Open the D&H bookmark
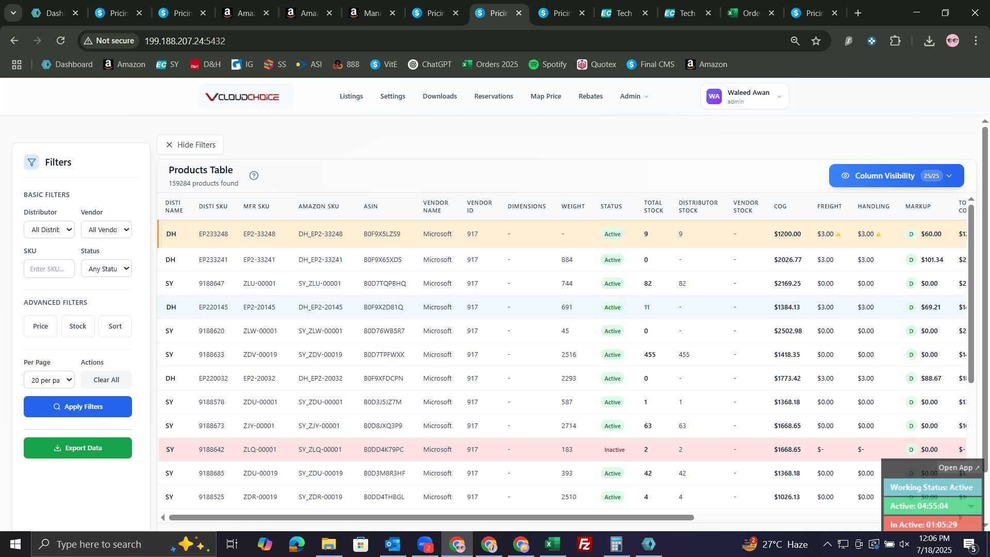 [x=205, y=64]
